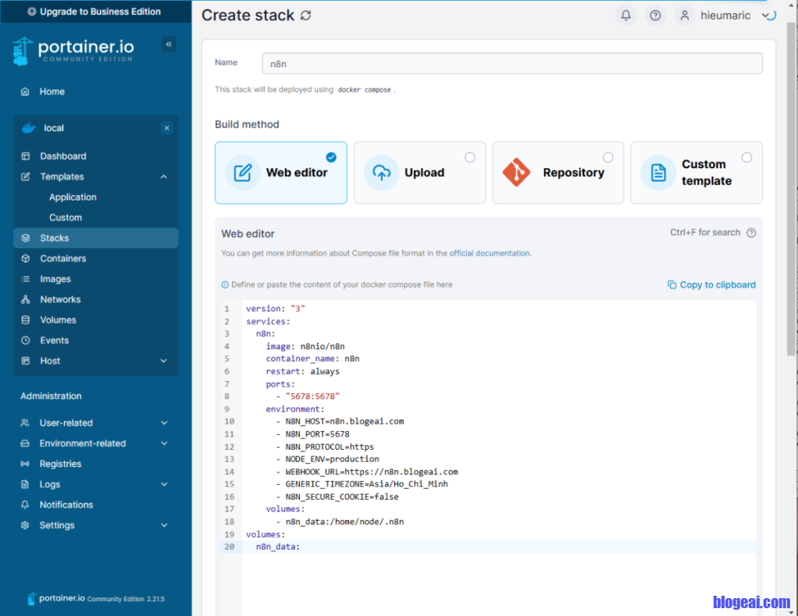Select the Upload build method
This screenshot has height=616, width=798.
[x=419, y=173]
